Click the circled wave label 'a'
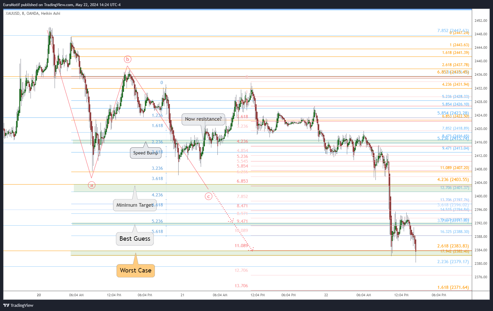This screenshot has width=493, height=311. (x=92, y=185)
